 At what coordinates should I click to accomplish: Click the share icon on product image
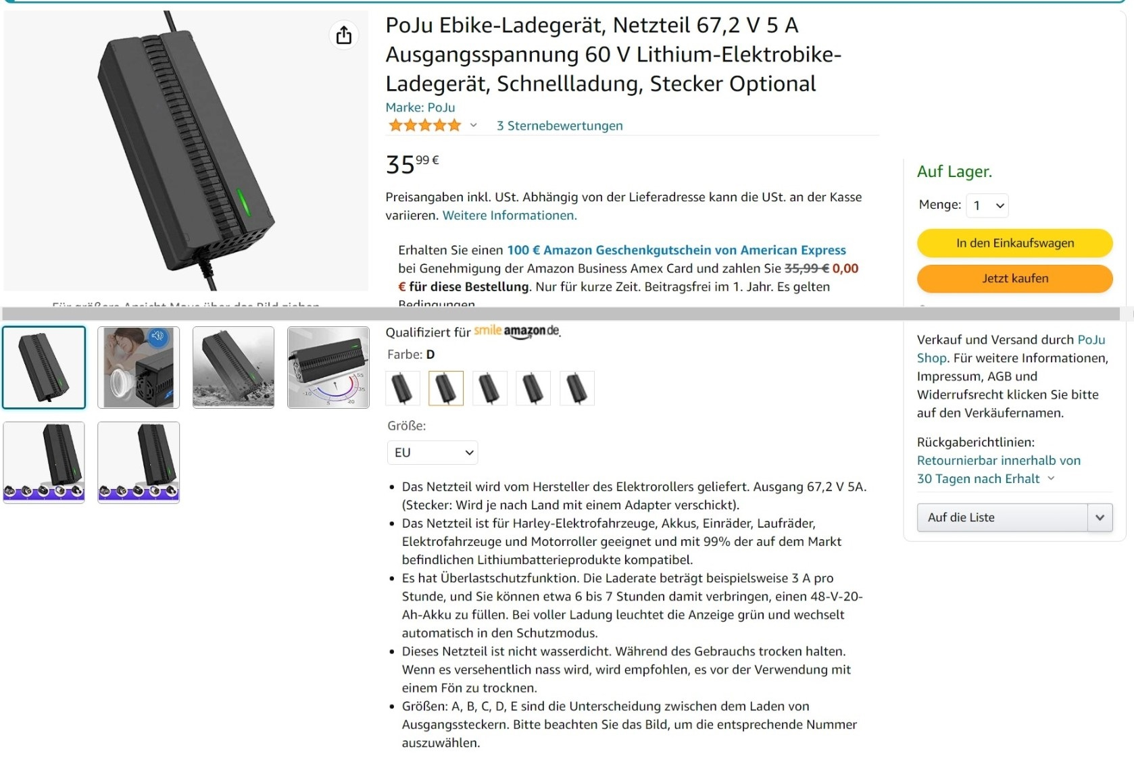point(344,35)
